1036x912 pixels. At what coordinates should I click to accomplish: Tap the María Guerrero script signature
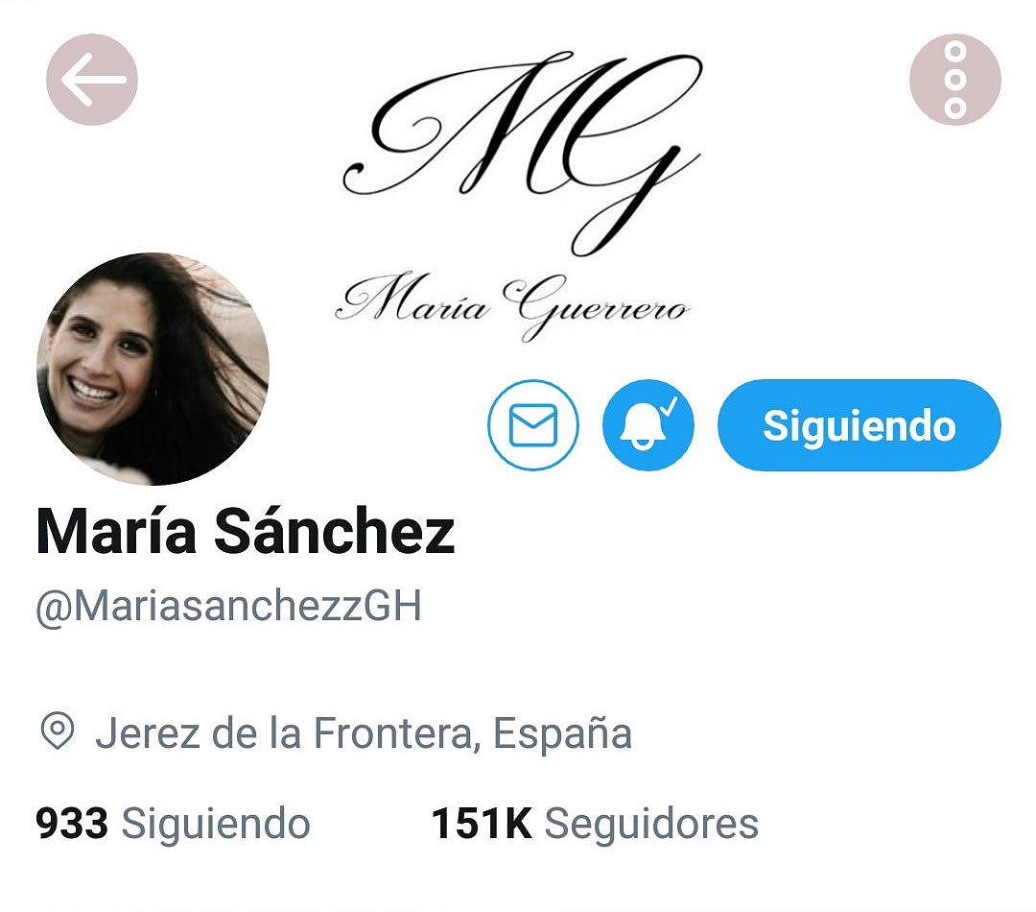tap(512, 305)
